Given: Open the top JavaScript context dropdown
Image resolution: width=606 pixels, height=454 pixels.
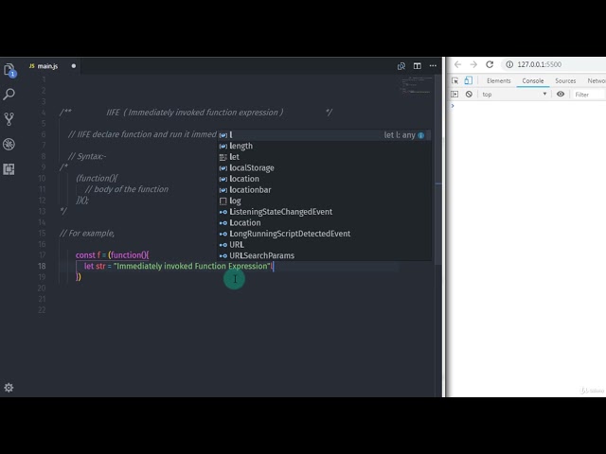Looking at the screenshot, I should pos(514,95).
